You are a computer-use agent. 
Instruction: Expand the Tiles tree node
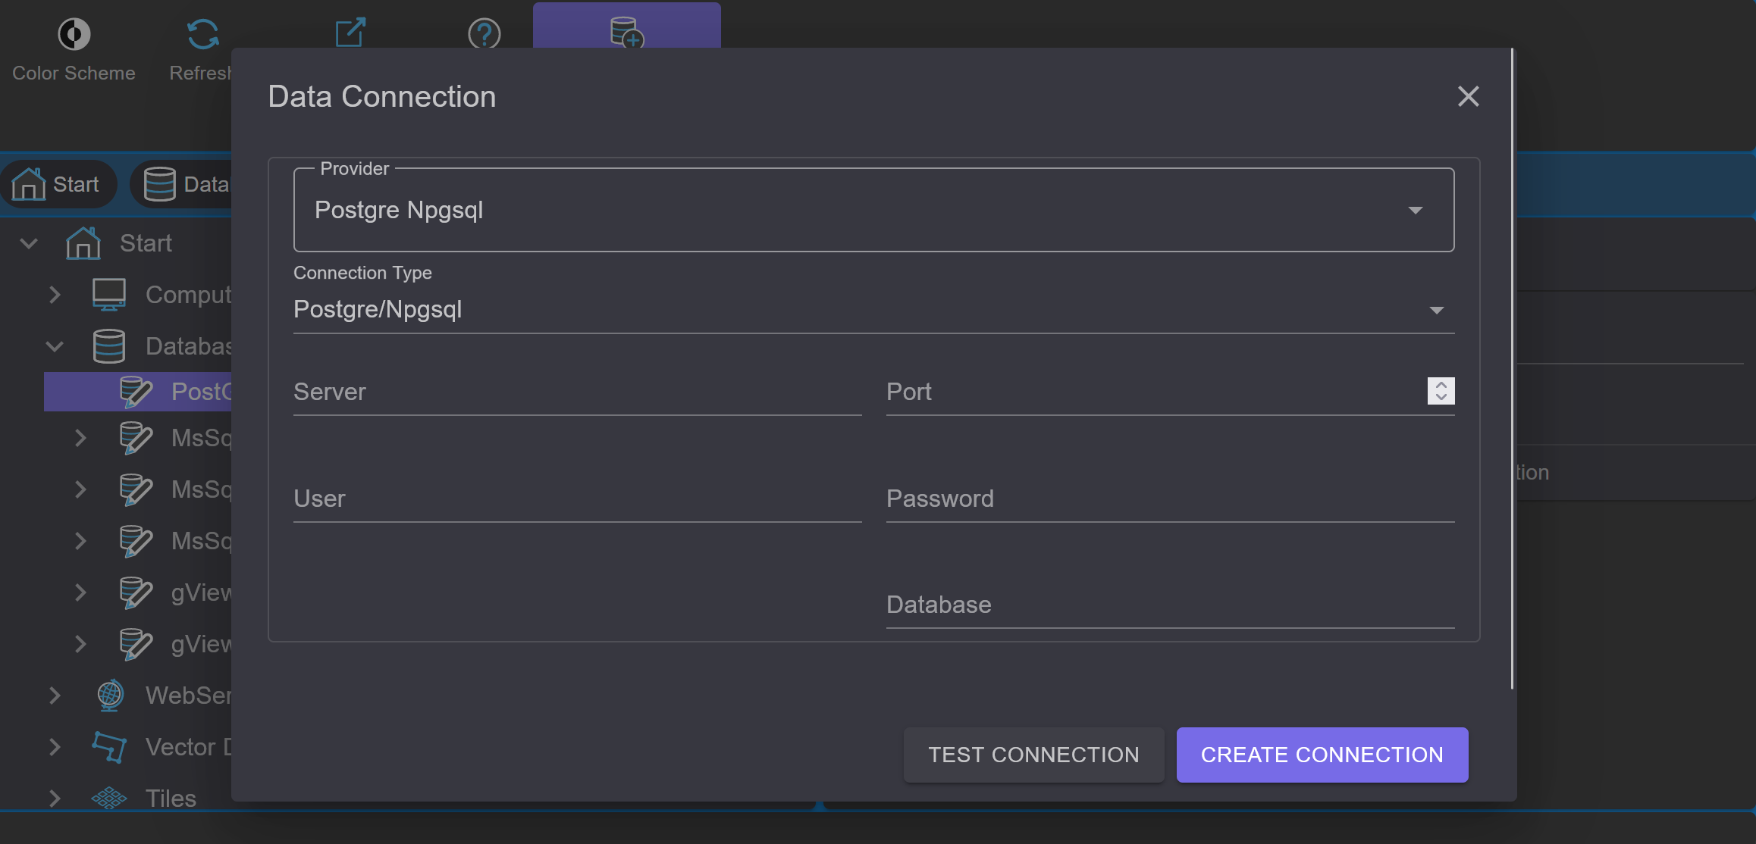55,798
